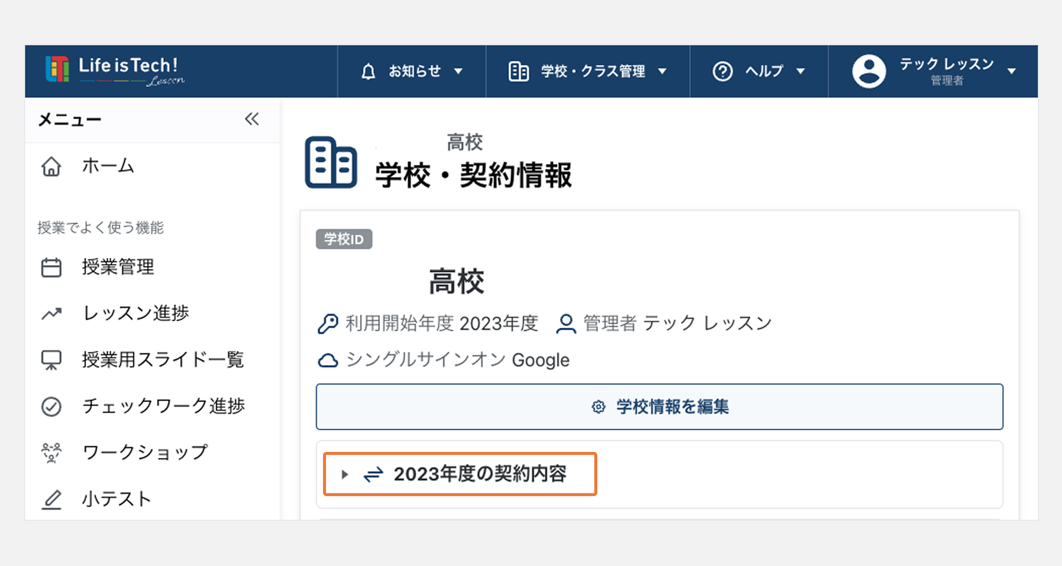Click the pencil icon for 小テスト
The height and width of the screenshot is (566, 1062).
(51, 499)
